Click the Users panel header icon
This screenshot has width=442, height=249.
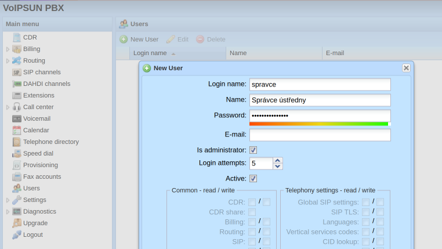pyautogui.click(x=123, y=24)
